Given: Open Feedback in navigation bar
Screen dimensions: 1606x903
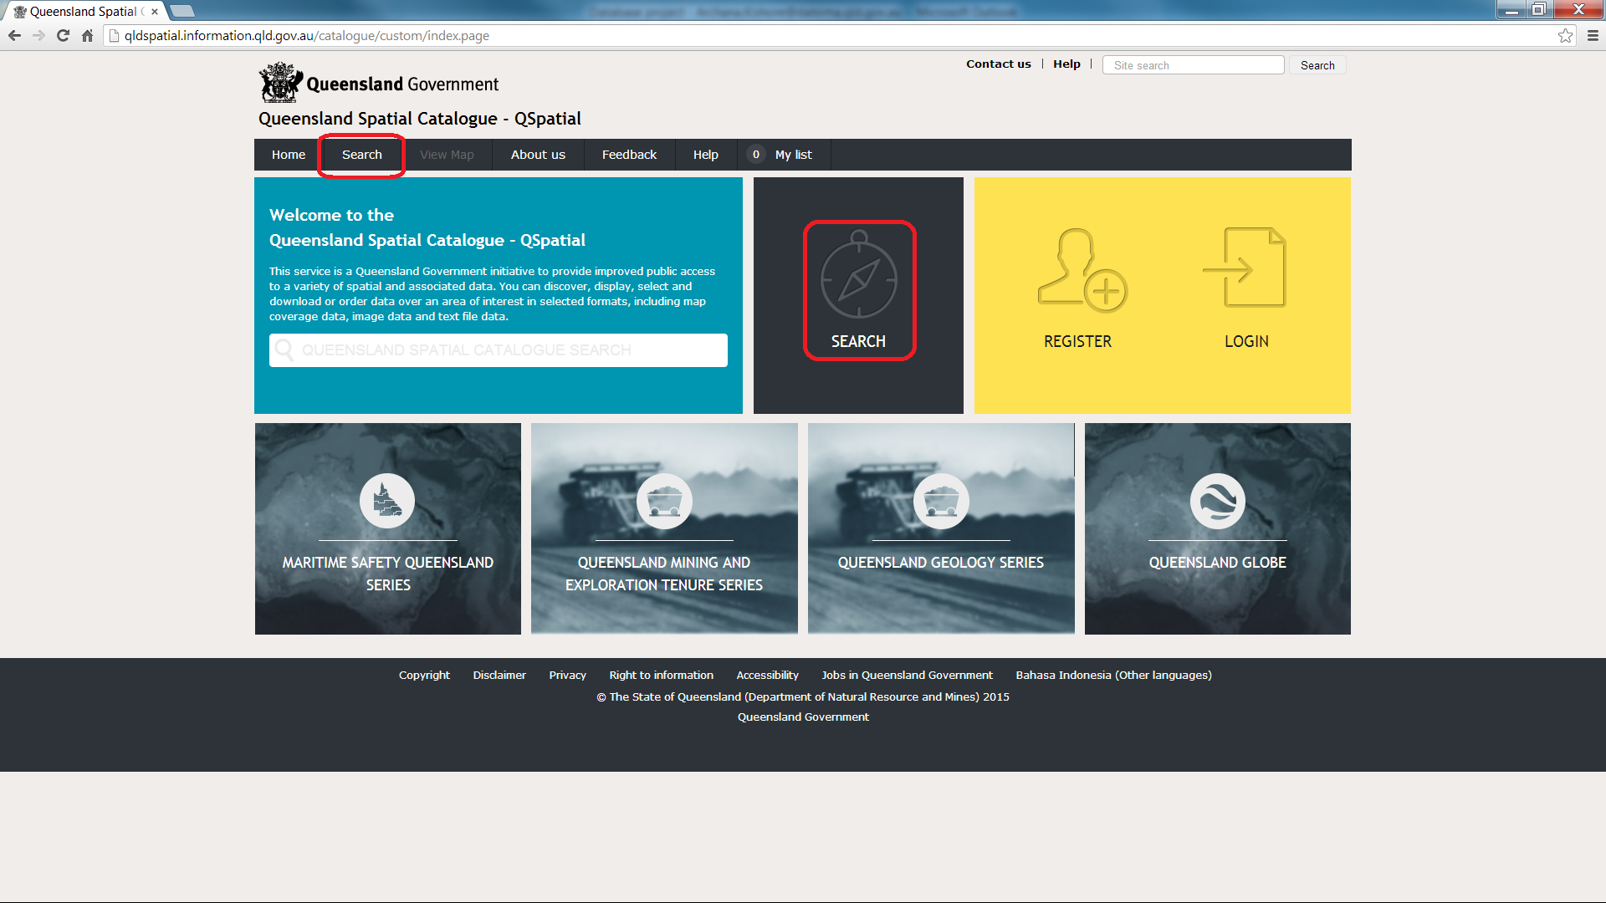Looking at the screenshot, I should pyautogui.click(x=629, y=155).
